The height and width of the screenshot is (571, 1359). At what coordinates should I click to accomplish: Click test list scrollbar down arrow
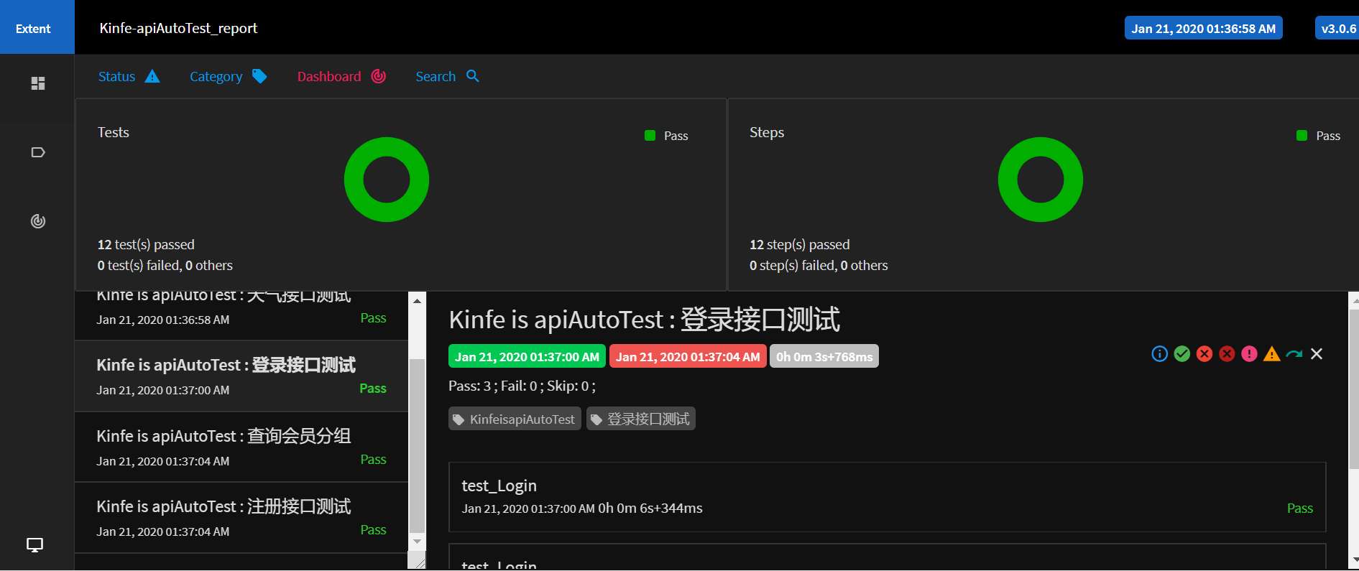[417, 542]
